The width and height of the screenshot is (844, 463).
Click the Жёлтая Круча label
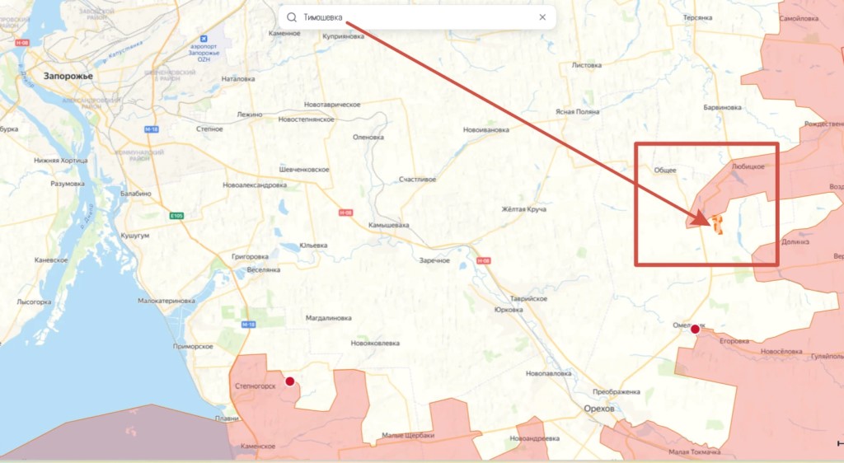coord(523,209)
